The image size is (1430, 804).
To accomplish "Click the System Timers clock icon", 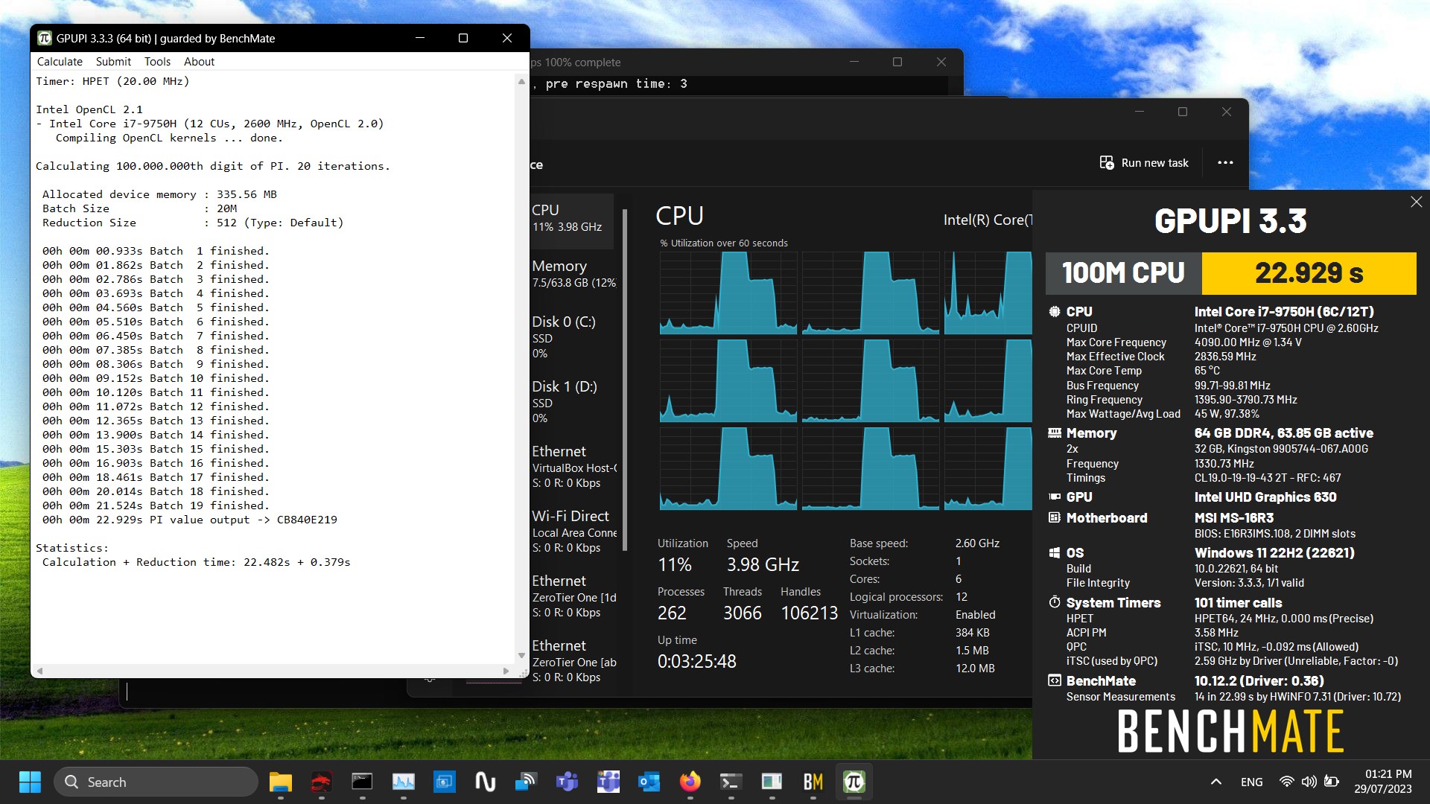I will point(1055,602).
